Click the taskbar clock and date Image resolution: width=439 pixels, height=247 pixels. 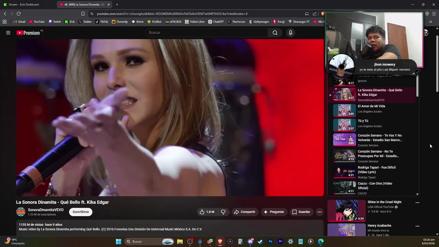[x=428, y=242]
